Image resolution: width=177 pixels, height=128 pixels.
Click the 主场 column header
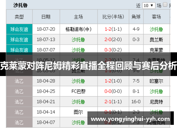[79, 17]
